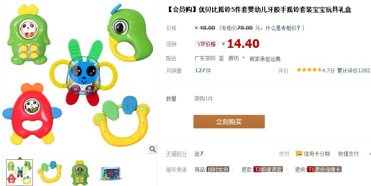Select the green robot rattle thumbnail

[x=80, y=173]
